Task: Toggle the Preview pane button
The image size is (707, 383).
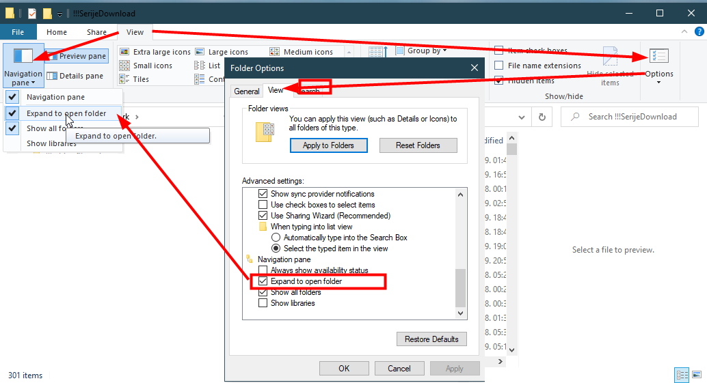Action: pyautogui.click(x=77, y=56)
